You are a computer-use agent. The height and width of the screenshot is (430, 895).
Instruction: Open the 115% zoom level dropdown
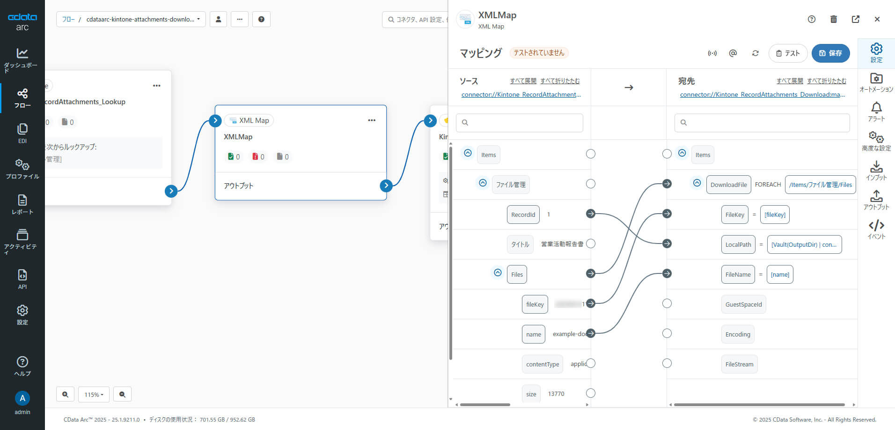(94, 394)
